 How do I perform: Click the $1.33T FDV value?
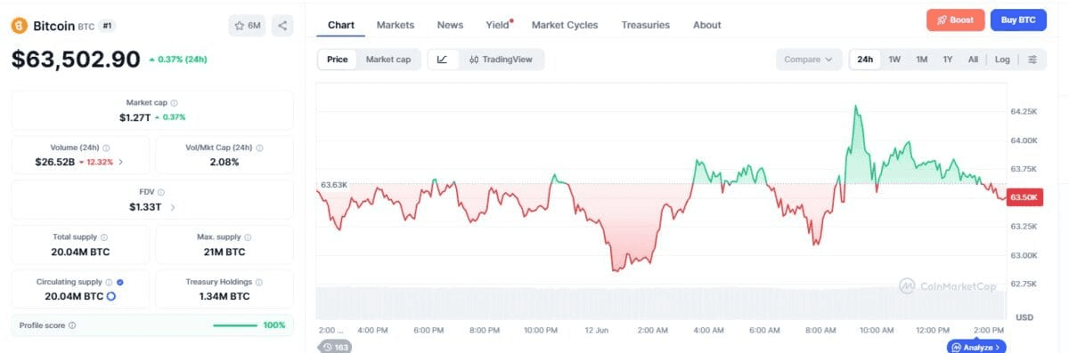point(145,207)
